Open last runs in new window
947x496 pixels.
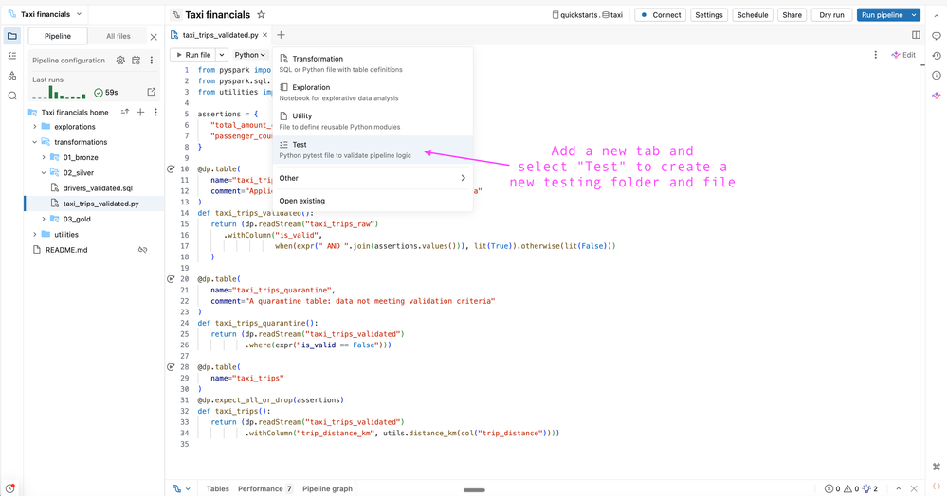151,92
